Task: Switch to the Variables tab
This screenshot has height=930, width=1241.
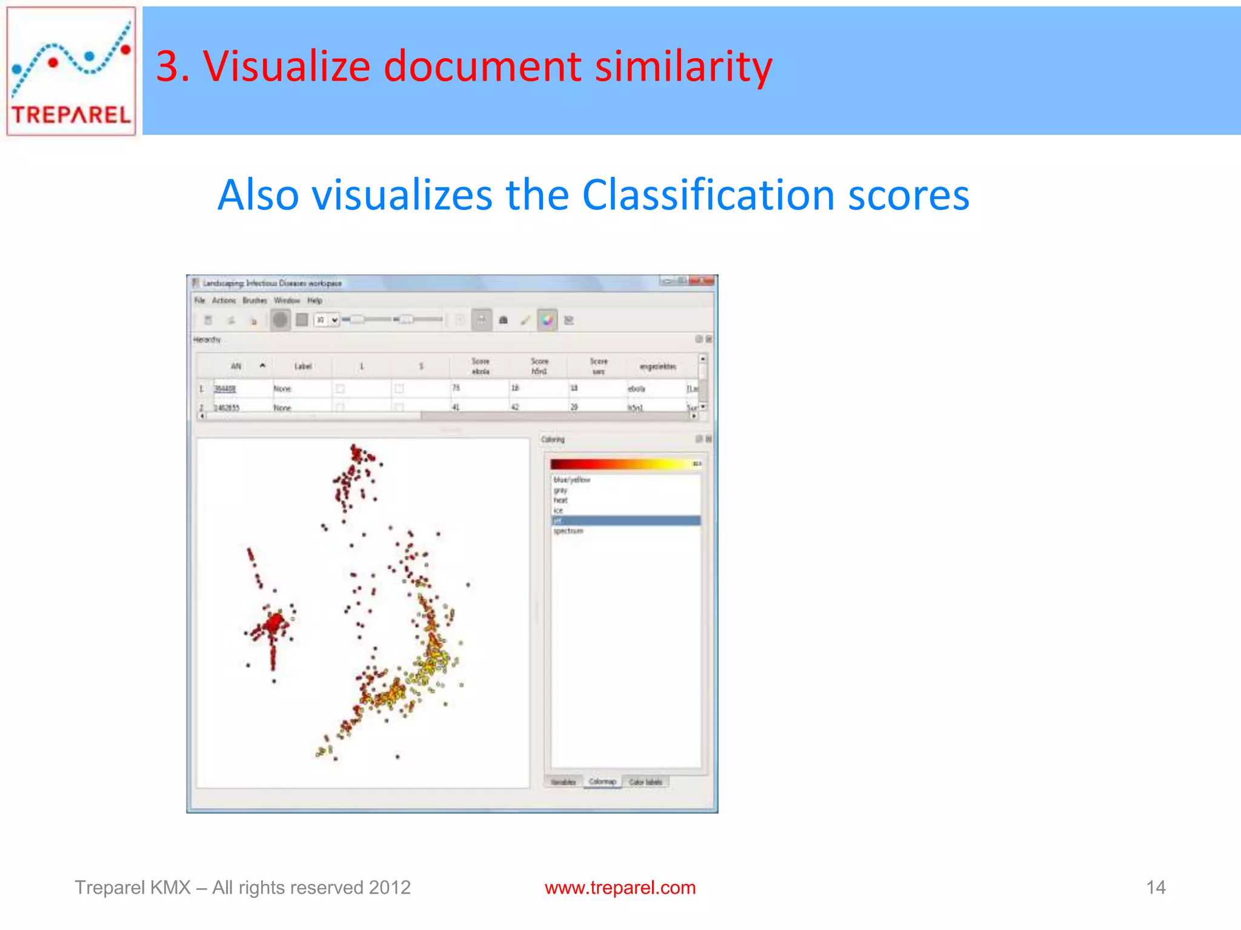Action: [x=564, y=782]
